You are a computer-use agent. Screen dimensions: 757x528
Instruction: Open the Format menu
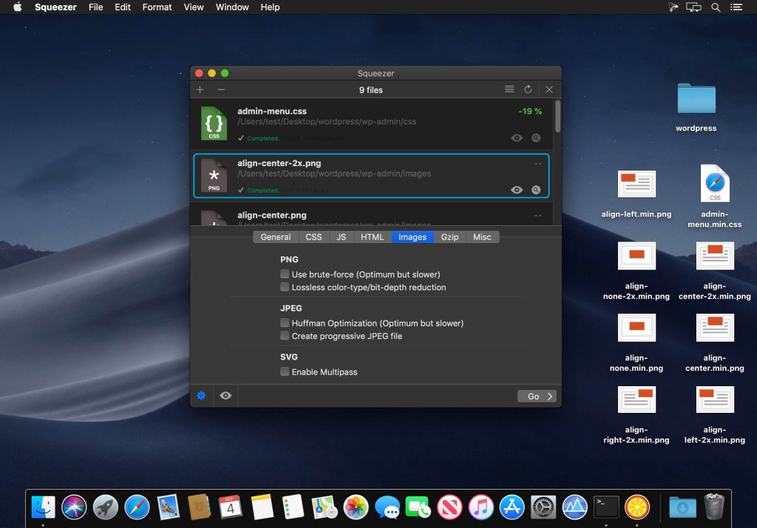pyautogui.click(x=157, y=7)
